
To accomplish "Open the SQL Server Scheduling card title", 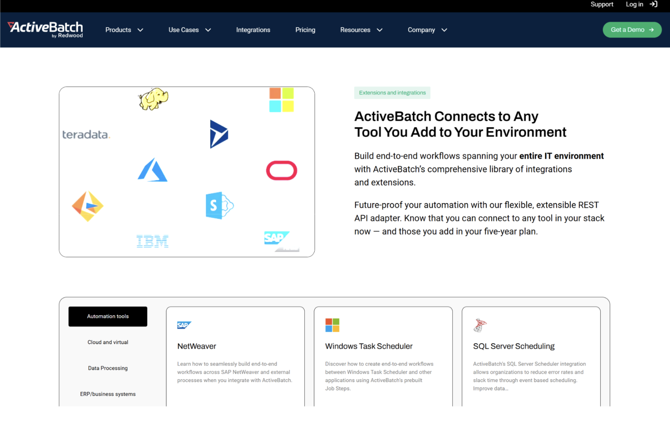I will coord(514,346).
